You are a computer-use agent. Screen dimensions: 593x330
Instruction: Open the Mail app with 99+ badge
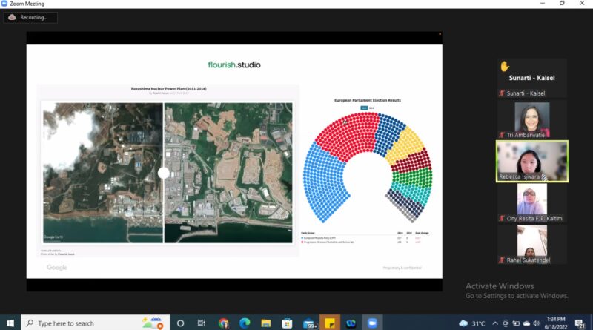(309, 323)
